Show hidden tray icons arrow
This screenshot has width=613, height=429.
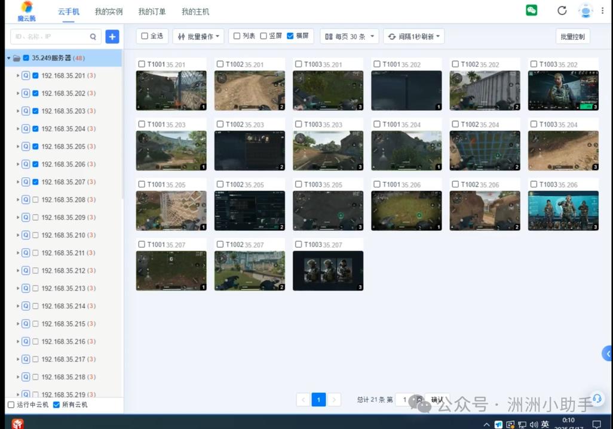pyautogui.click(x=486, y=425)
